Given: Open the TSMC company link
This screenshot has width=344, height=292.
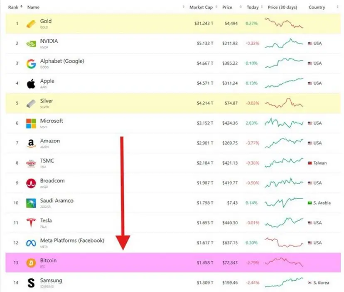Looking at the screenshot, I should point(47,161).
